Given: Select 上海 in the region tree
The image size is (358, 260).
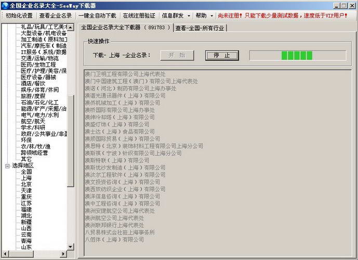Looking at the screenshot, I should [x=26, y=178].
